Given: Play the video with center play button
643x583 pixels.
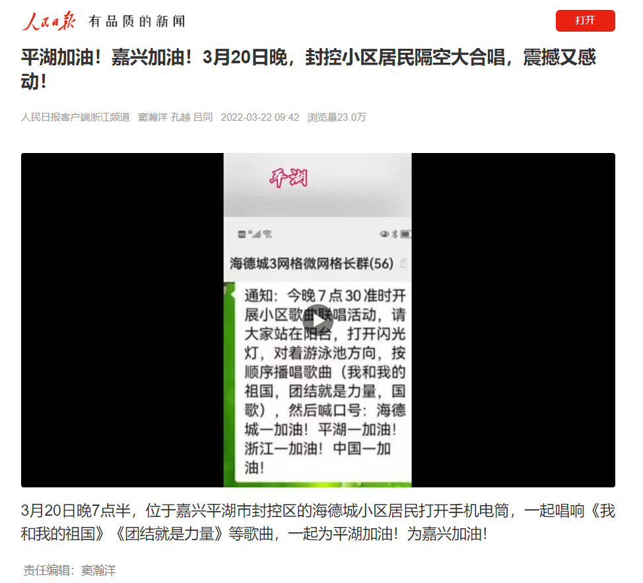Looking at the screenshot, I should [318, 320].
